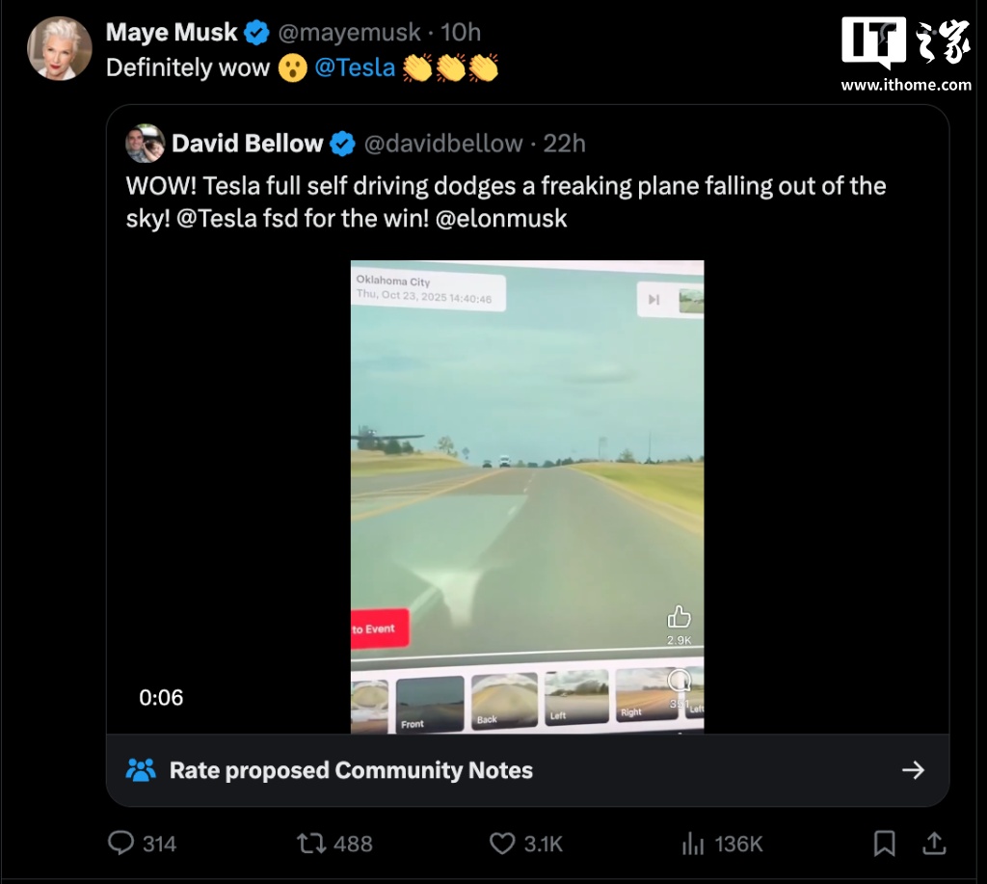The height and width of the screenshot is (884, 987).
Task: Like the post with the heart icon
Action: click(x=502, y=844)
